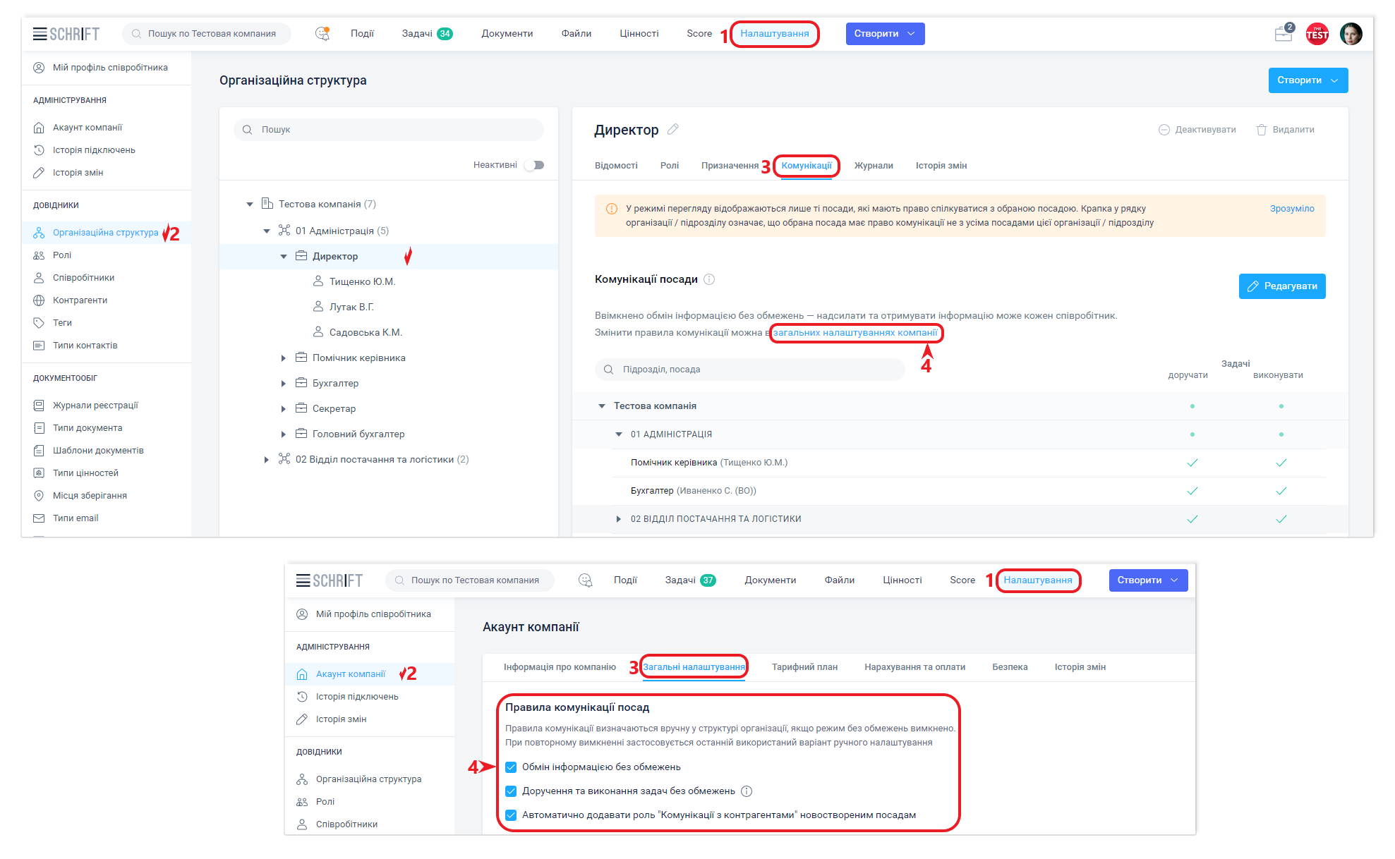The width and height of the screenshot is (1395, 859).
Task: Dismiss the notice with the Зрозуміло link
Action: click(x=1291, y=209)
